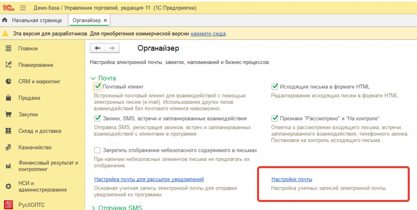Enable Запретить отображение небезопасного содержимого checkbox
The height and width of the screenshot is (210, 417).
(x=97, y=151)
